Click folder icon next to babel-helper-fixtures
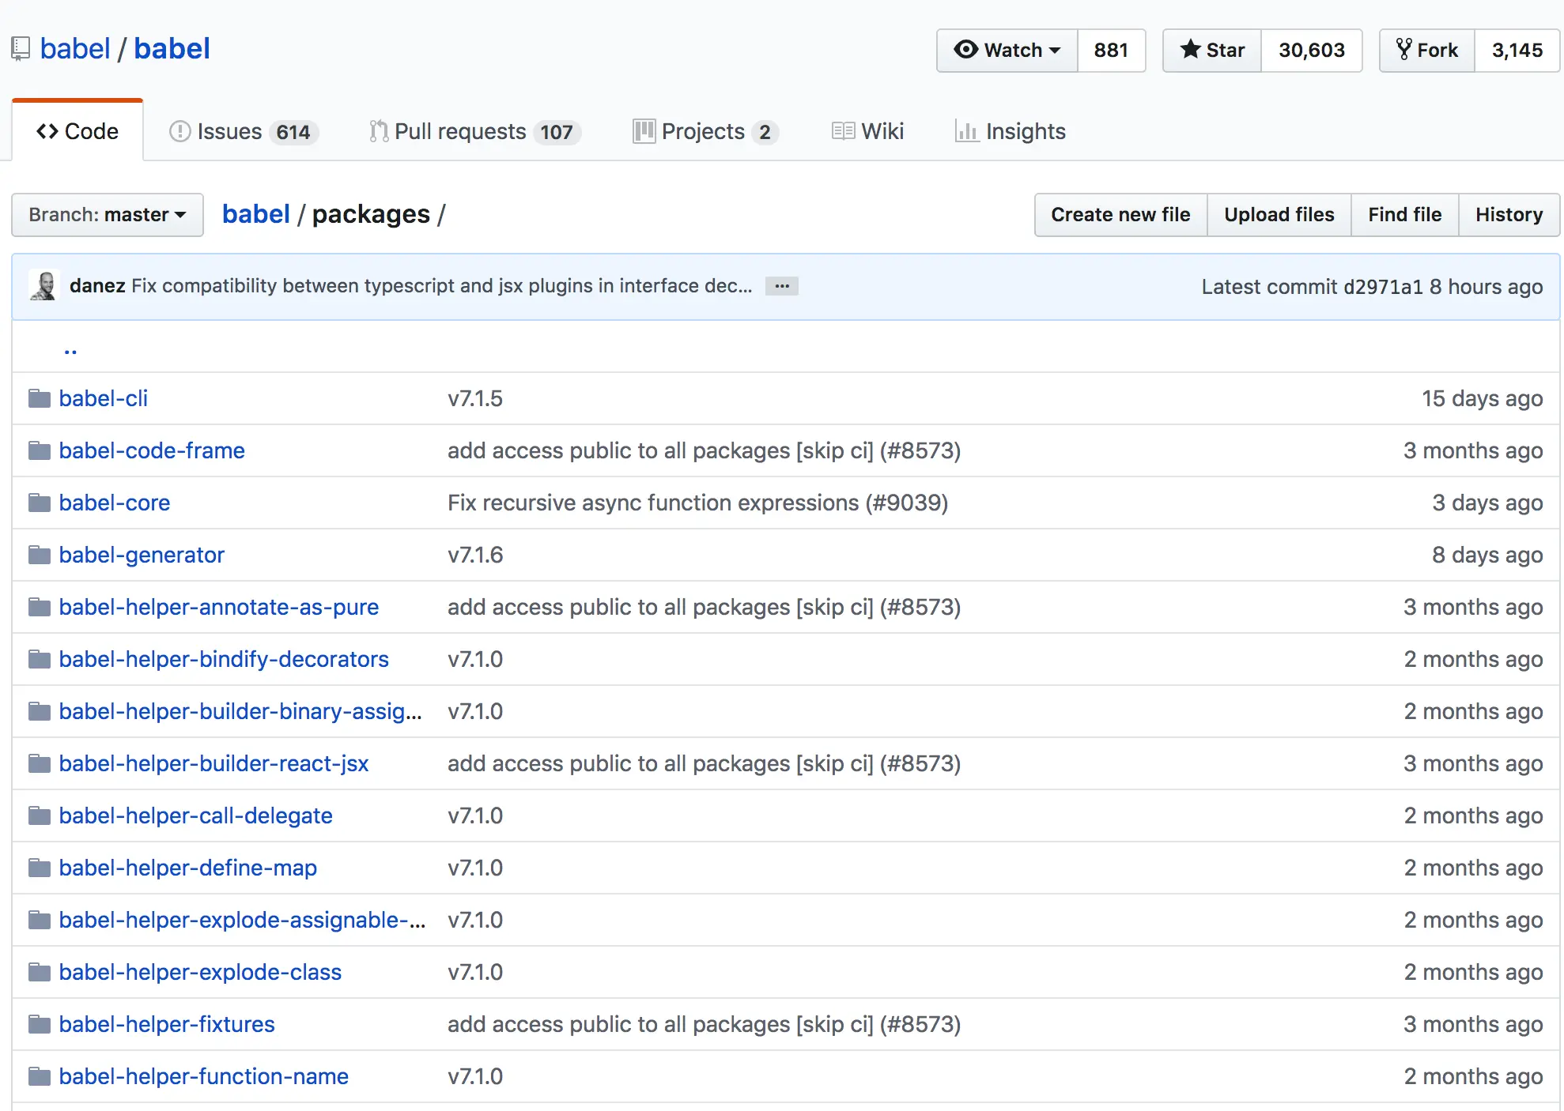 [x=39, y=1024]
